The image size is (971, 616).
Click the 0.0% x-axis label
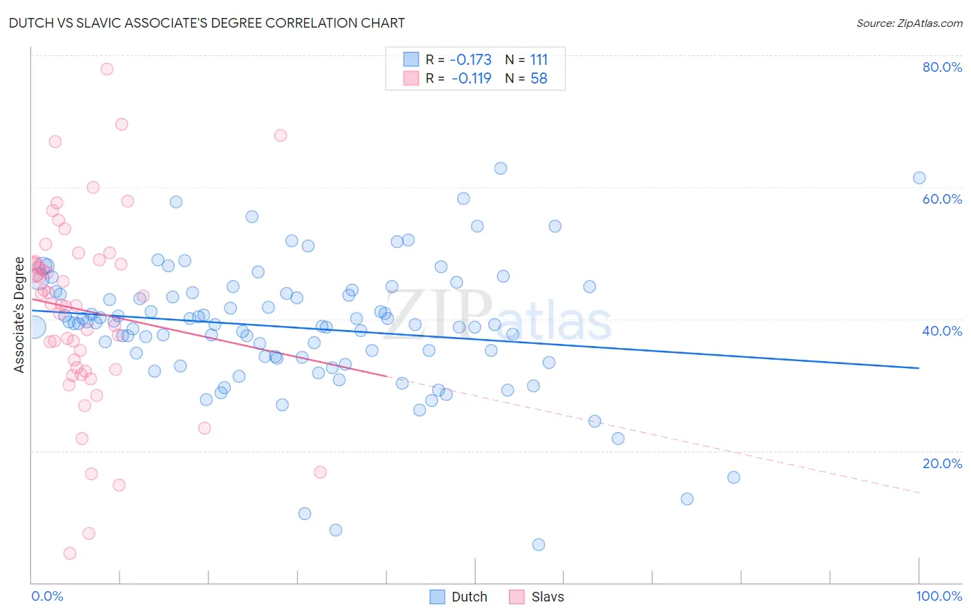pyautogui.click(x=48, y=596)
